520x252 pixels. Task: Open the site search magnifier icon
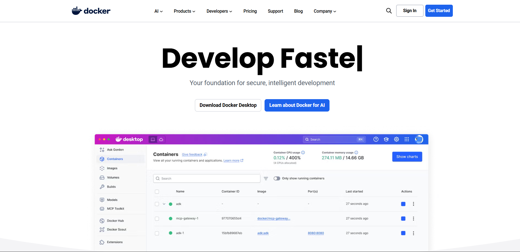click(x=389, y=11)
